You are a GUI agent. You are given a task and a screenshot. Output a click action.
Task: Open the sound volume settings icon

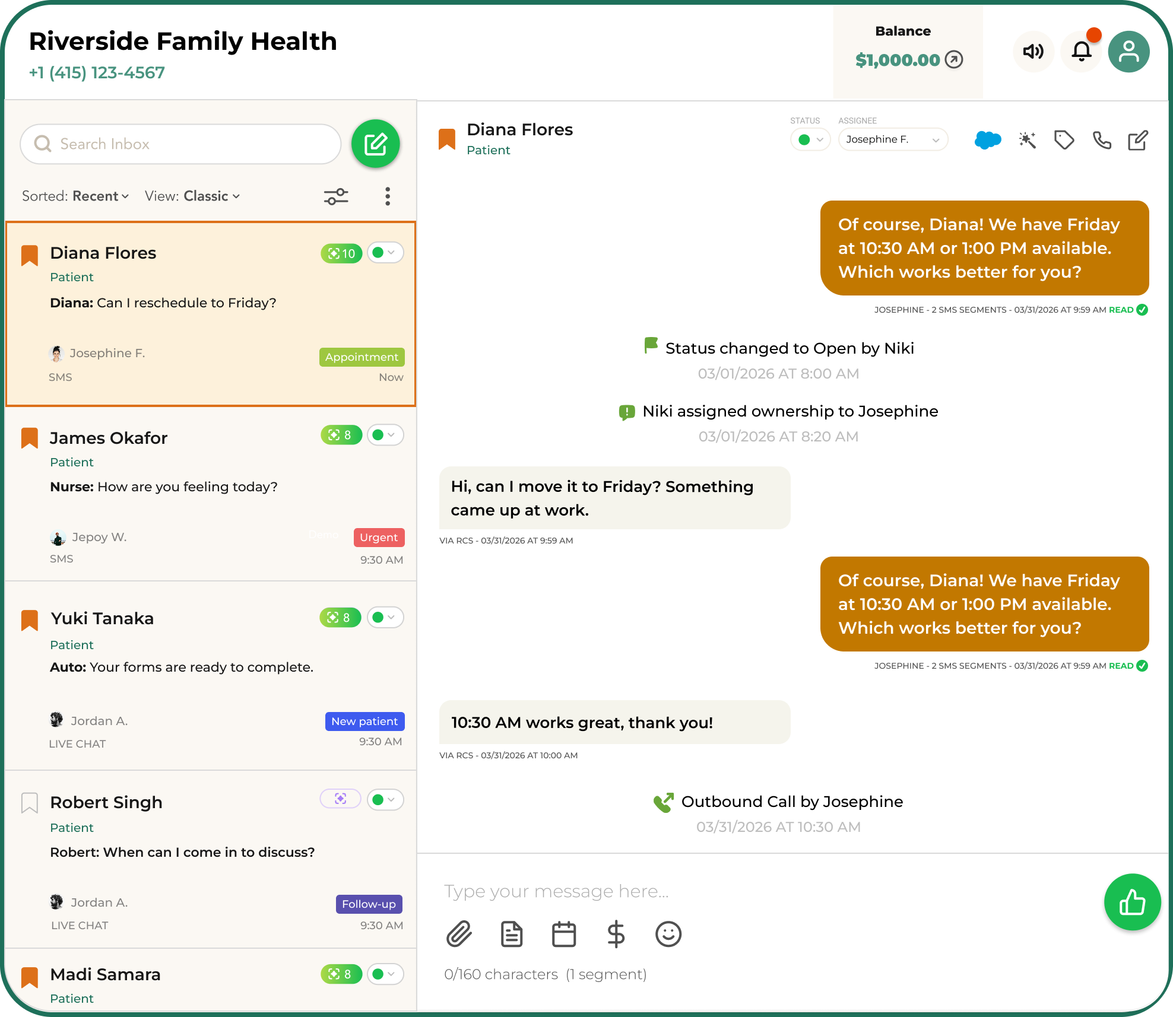pyautogui.click(x=1033, y=52)
